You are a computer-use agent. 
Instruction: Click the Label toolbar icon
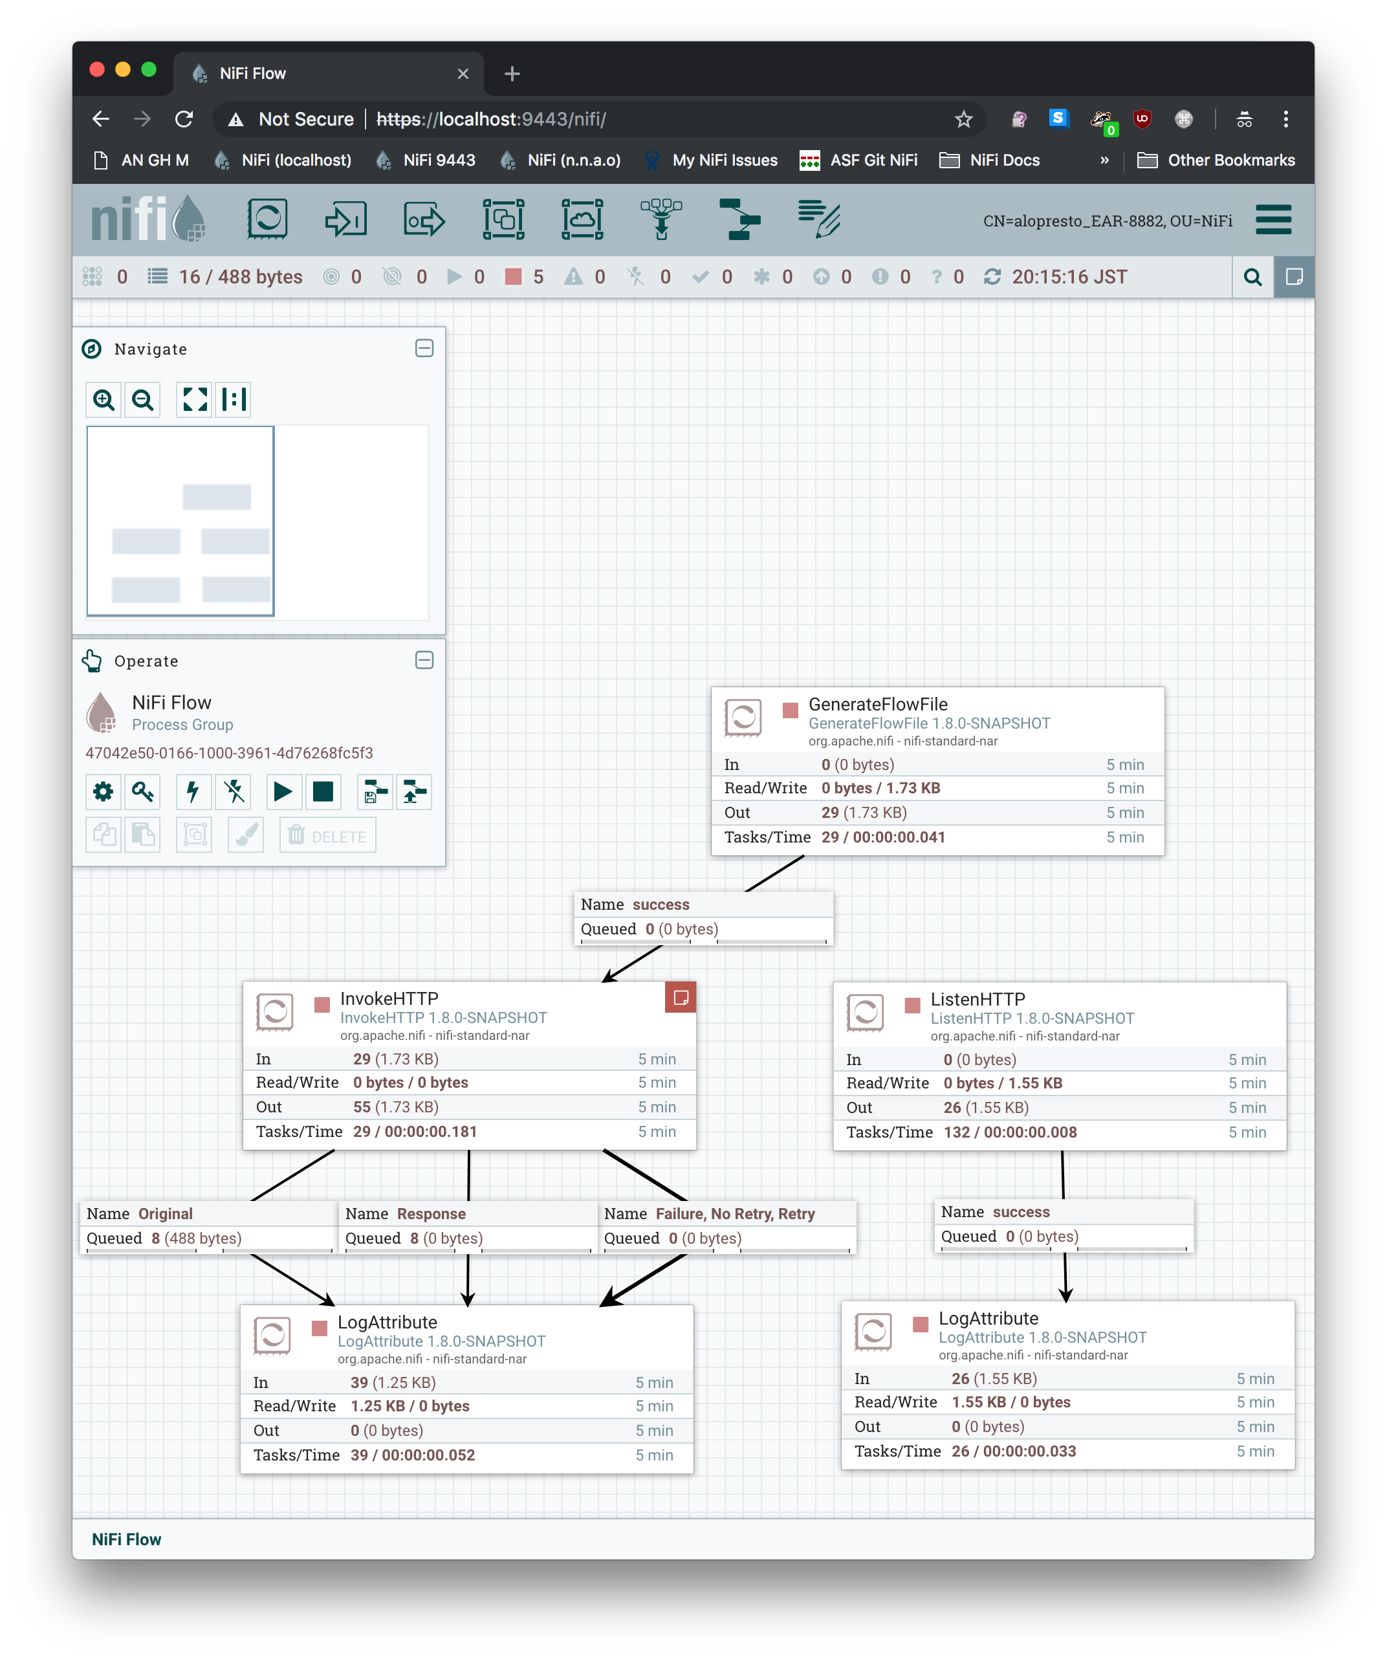(818, 219)
